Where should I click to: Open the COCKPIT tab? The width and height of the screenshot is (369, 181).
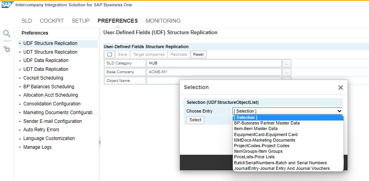click(52, 21)
